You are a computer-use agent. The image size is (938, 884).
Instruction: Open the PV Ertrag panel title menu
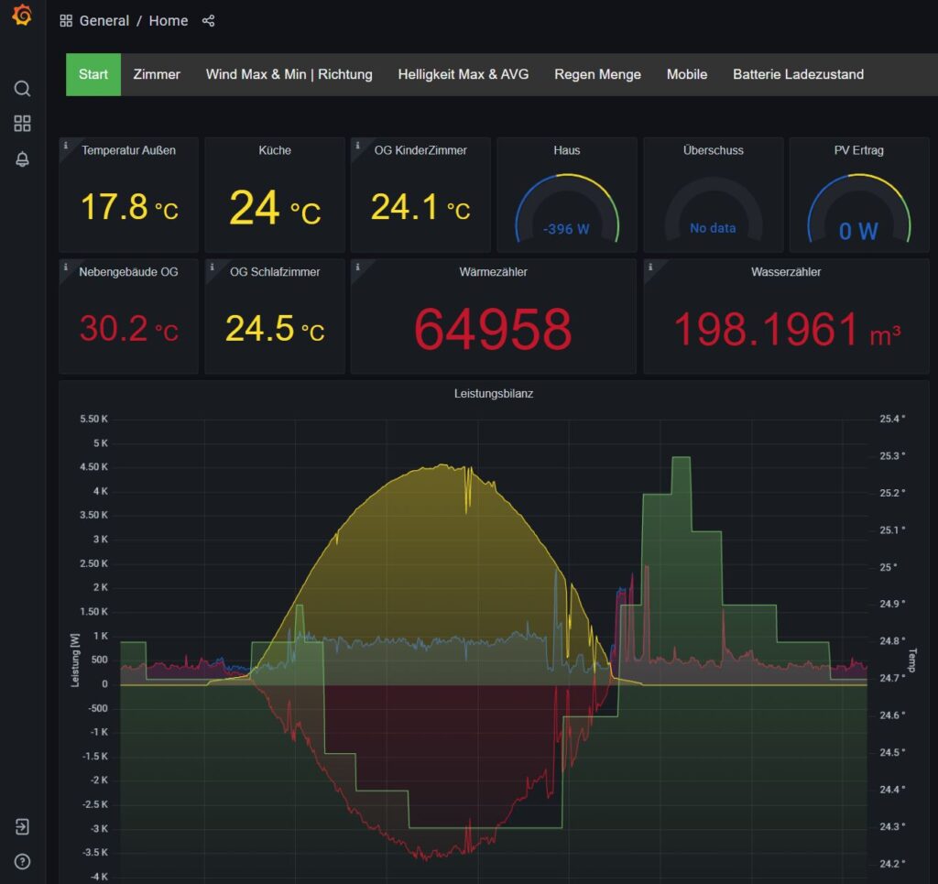click(858, 151)
